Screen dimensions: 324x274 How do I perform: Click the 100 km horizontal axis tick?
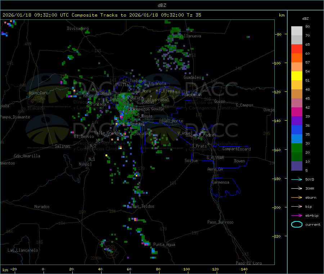pos(186,269)
